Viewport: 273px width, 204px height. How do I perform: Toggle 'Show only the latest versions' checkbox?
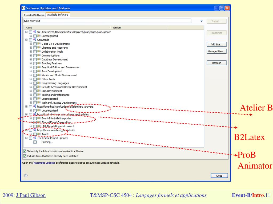pos(25,151)
